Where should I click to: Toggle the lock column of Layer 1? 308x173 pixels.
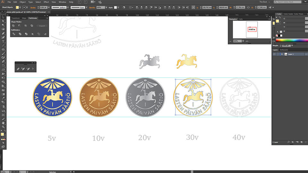coord(278,54)
